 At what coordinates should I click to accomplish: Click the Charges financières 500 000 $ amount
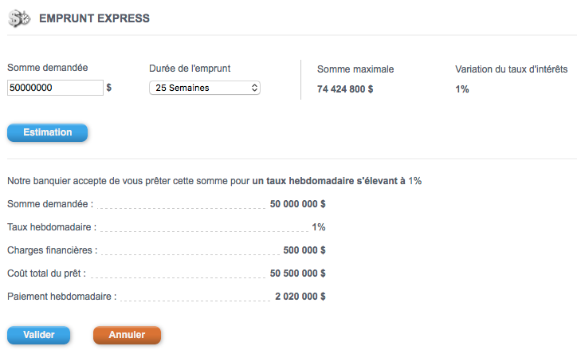click(x=304, y=250)
